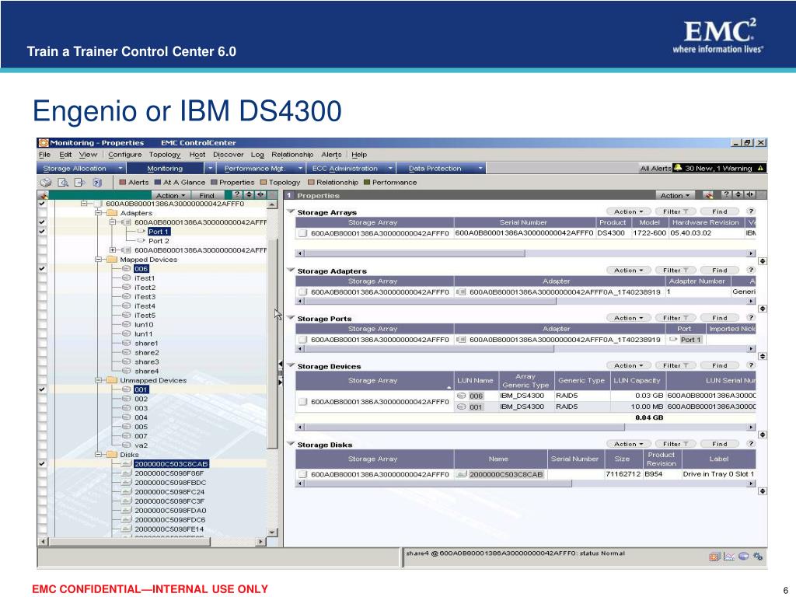Open Storage Allocation dropdown arrow
The image size is (796, 597).
(x=120, y=168)
